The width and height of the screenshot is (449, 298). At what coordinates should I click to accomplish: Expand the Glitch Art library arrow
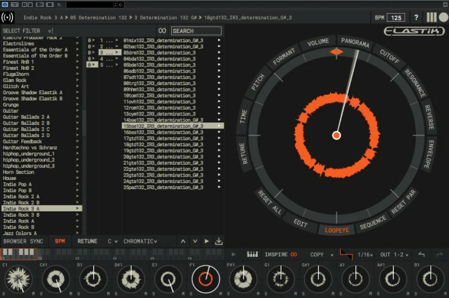77,86
